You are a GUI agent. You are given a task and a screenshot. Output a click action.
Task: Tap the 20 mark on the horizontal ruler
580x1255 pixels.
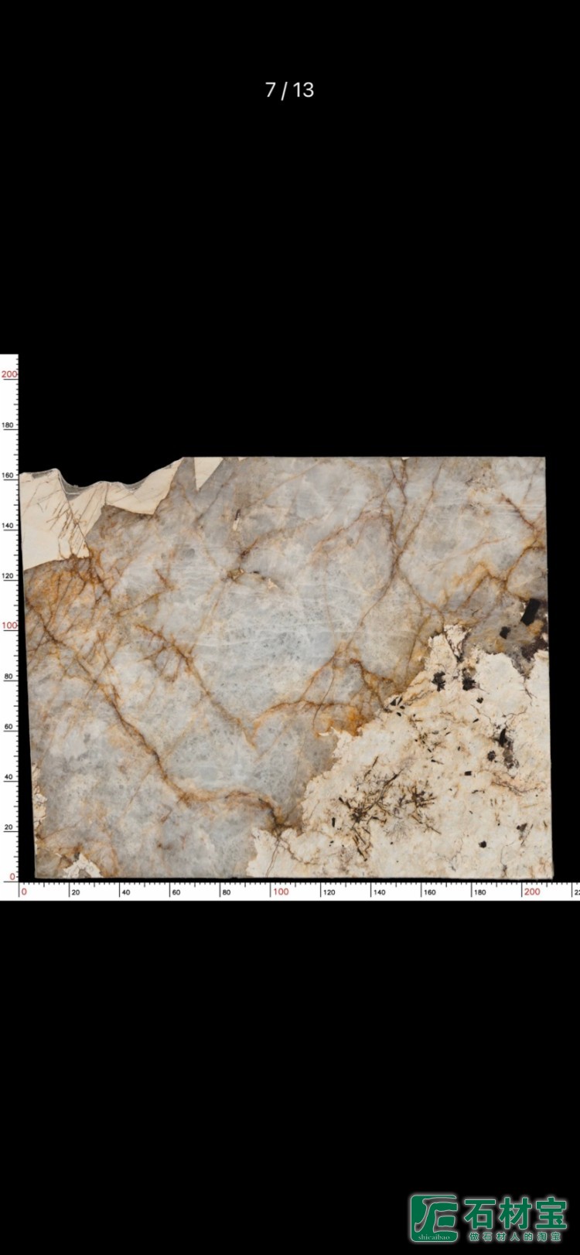click(75, 892)
